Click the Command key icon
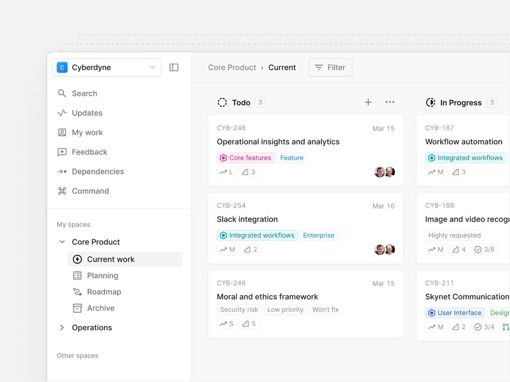This screenshot has height=382, width=510. 62,191
